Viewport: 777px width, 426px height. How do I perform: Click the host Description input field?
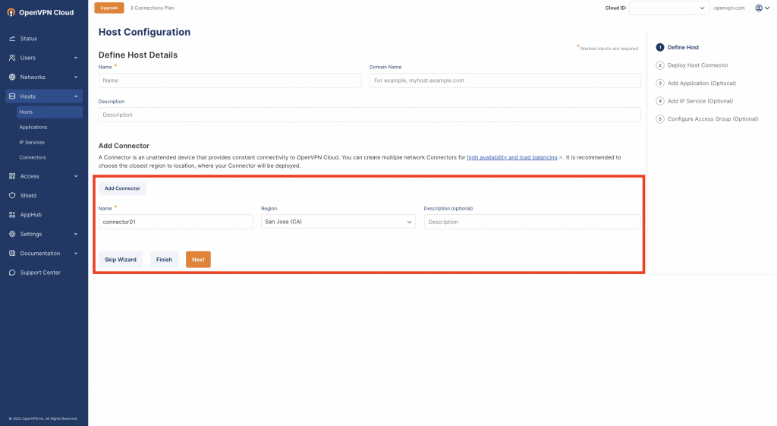(x=370, y=115)
